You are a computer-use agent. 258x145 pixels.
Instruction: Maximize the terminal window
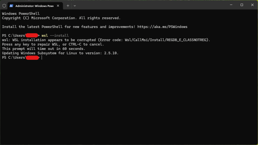point(242,5)
